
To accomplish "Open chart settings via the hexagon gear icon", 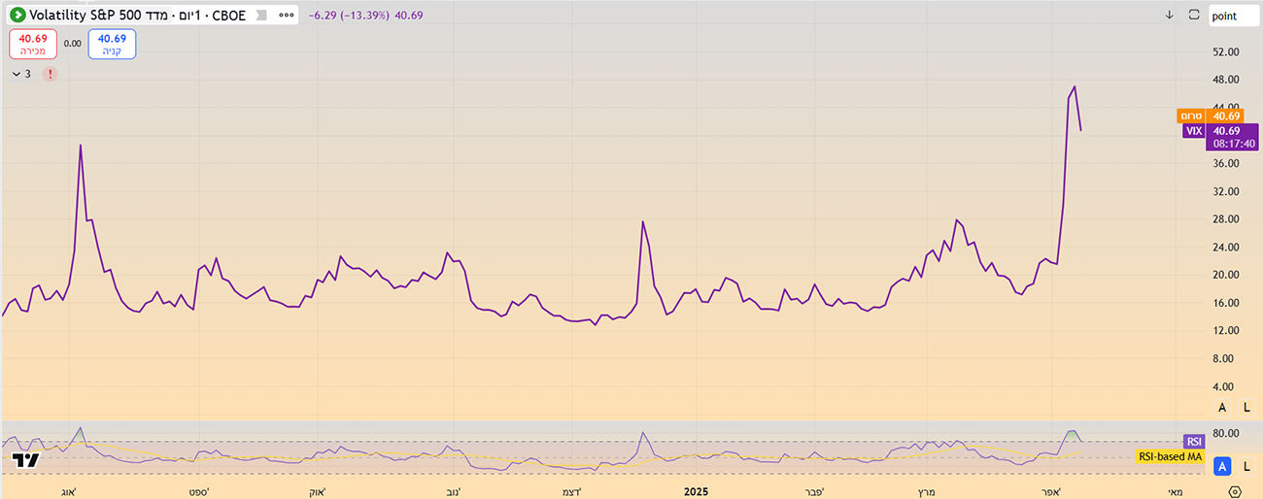I will pyautogui.click(x=1234, y=492).
